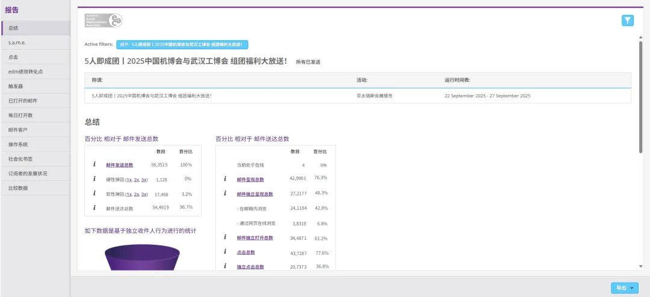Click info icon beside 邮件送达总数
Screen dimensions: 650x297
pos(94,208)
